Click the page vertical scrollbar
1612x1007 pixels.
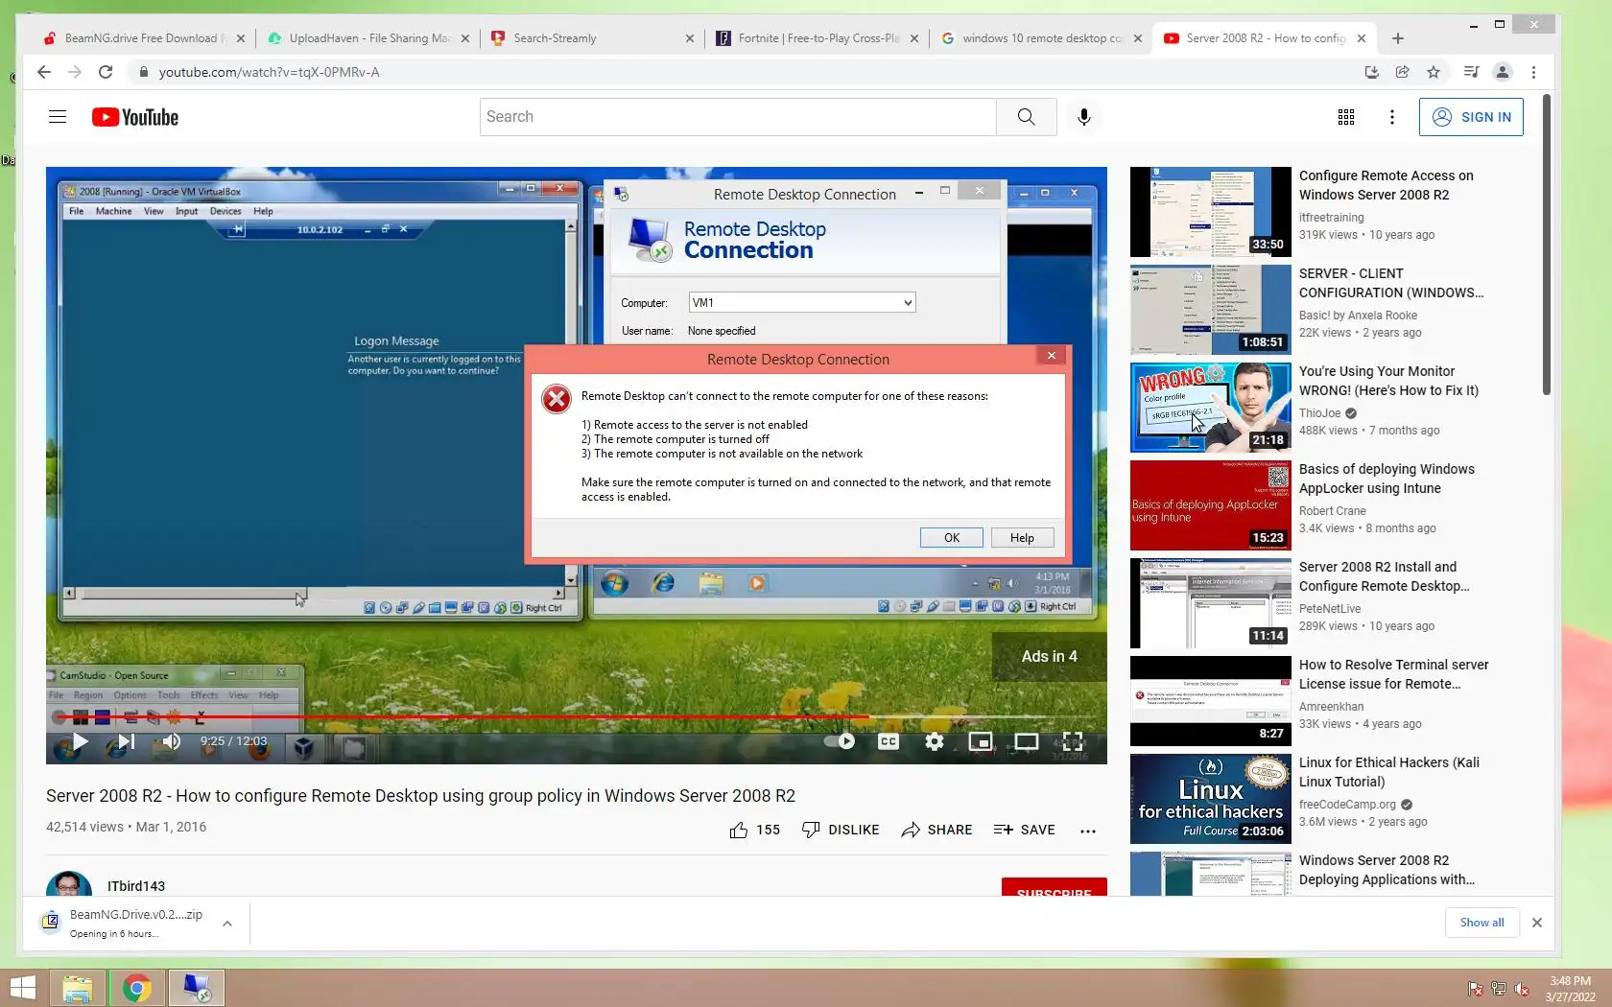tap(1546, 245)
